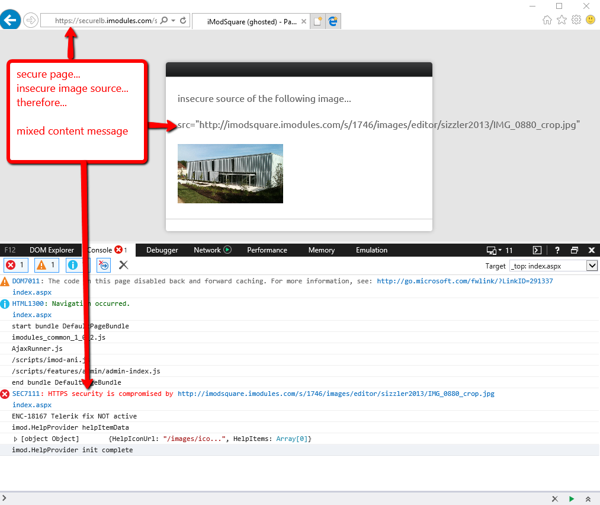The image size is (600, 505).
Task: Click the browser Back arrow button
Action: pyautogui.click(x=10, y=20)
